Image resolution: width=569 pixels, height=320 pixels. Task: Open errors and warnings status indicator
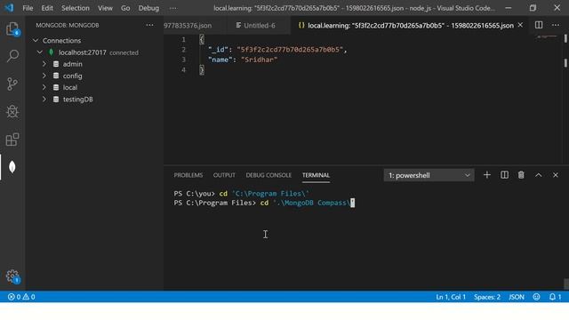click(x=21, y=297)
